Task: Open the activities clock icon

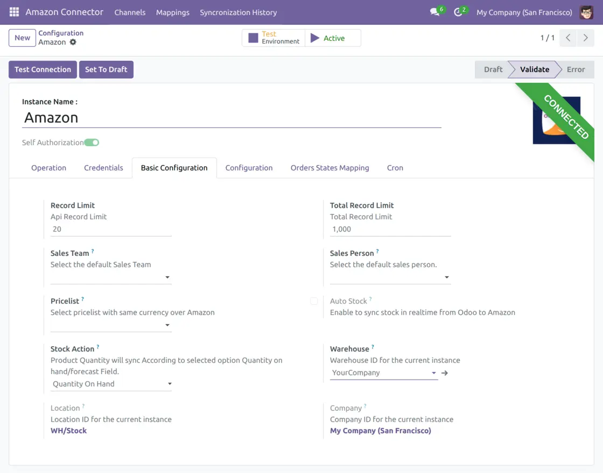Action: 458,12
